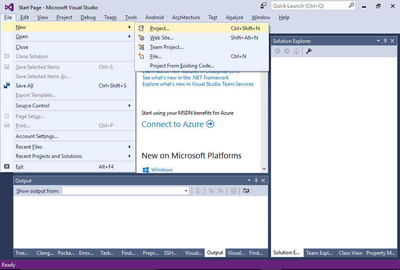
Task: Click the Exit menu X icon
Action: click(x=7, y=166)
